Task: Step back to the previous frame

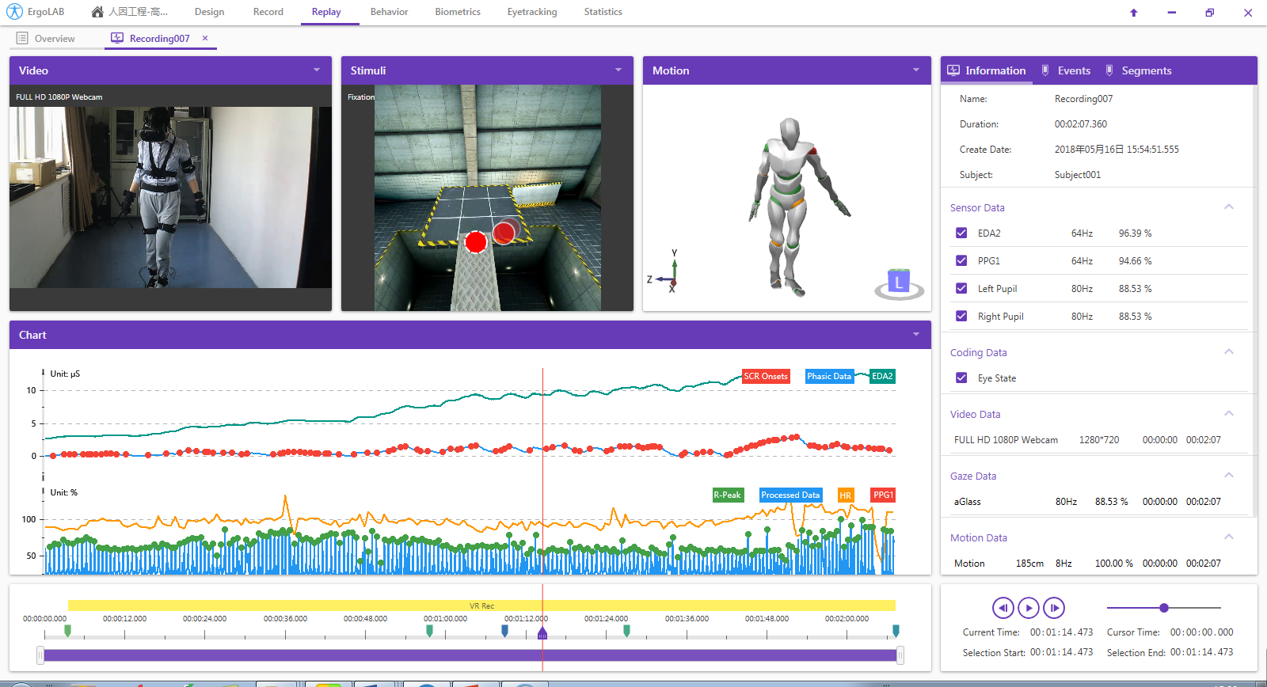Action: coord(1003,608)
